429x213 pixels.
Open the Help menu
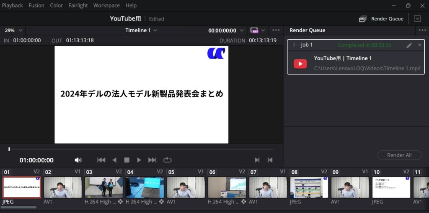point(131,5)
